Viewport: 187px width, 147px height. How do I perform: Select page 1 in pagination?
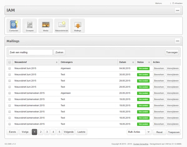pyautogui.click(x=35, y=132)
